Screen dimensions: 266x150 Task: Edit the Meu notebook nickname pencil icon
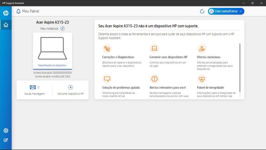click(62, 29)
